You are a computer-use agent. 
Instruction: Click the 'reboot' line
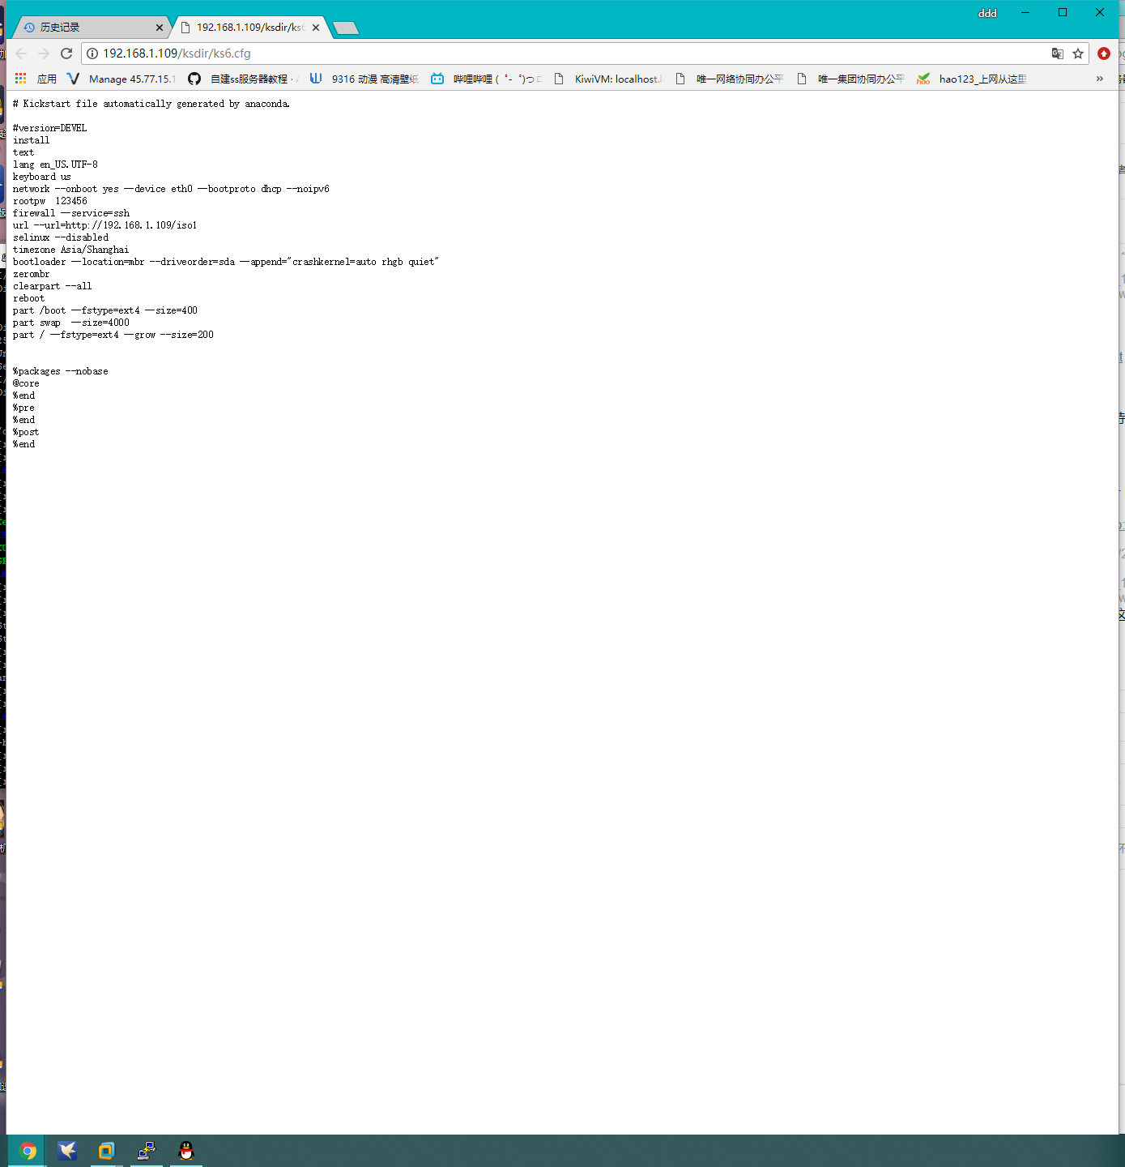[x=29, y=298]
